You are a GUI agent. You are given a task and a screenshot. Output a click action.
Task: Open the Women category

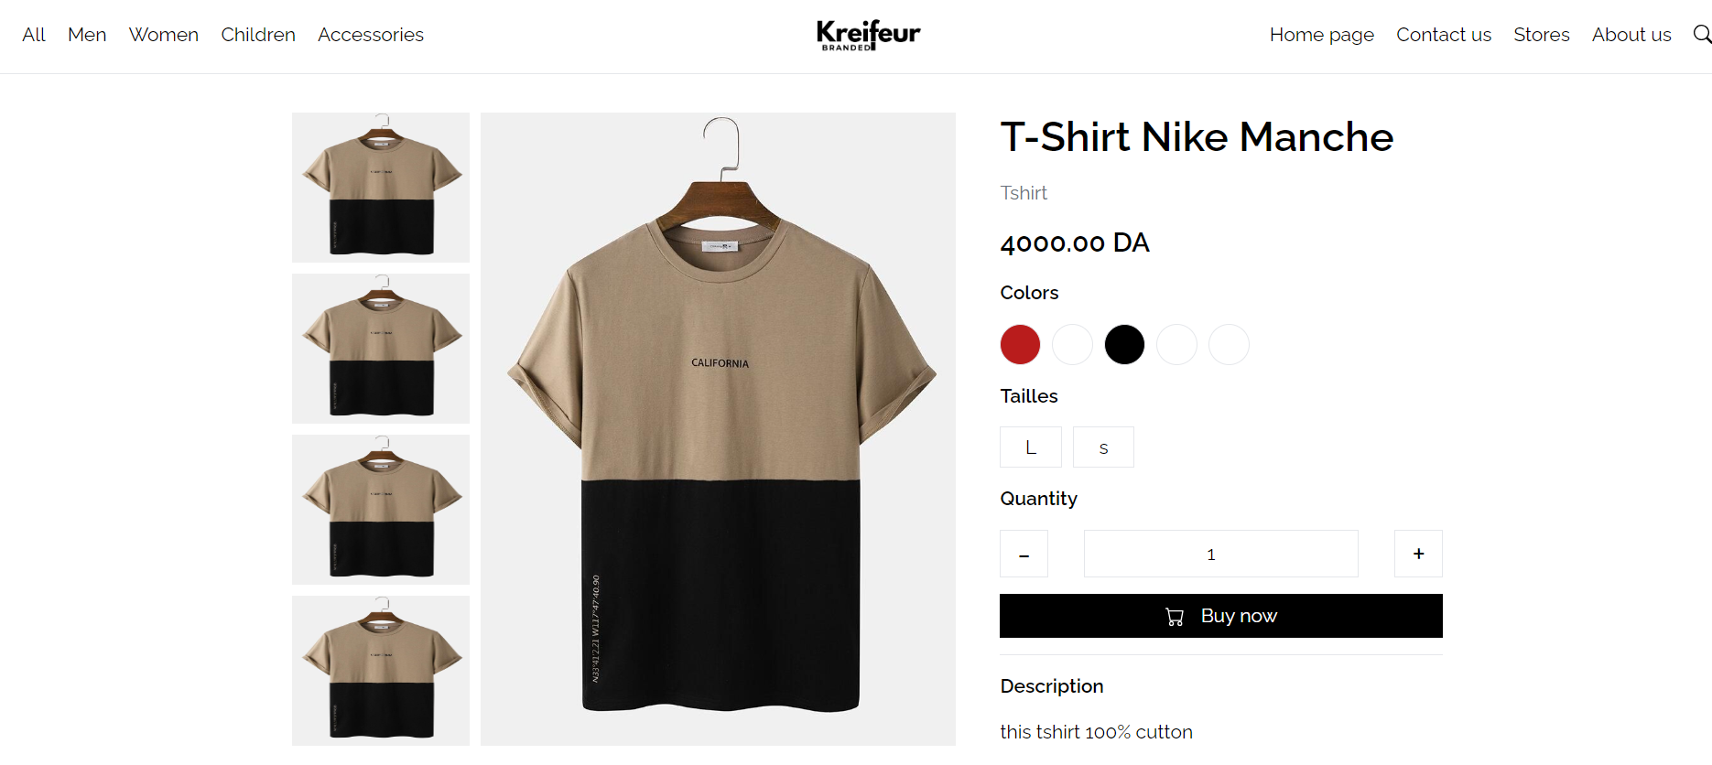164,35
